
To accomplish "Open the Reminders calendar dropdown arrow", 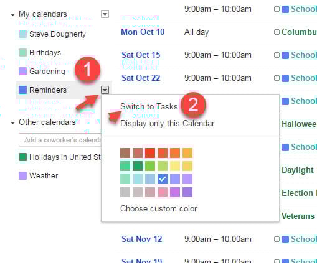I will (x=105, y=90).
